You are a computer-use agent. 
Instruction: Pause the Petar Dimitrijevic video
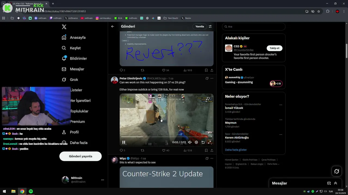coord(124,142)
